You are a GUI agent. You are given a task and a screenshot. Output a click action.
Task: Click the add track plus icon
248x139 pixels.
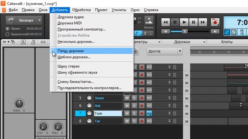pos(136,51)
